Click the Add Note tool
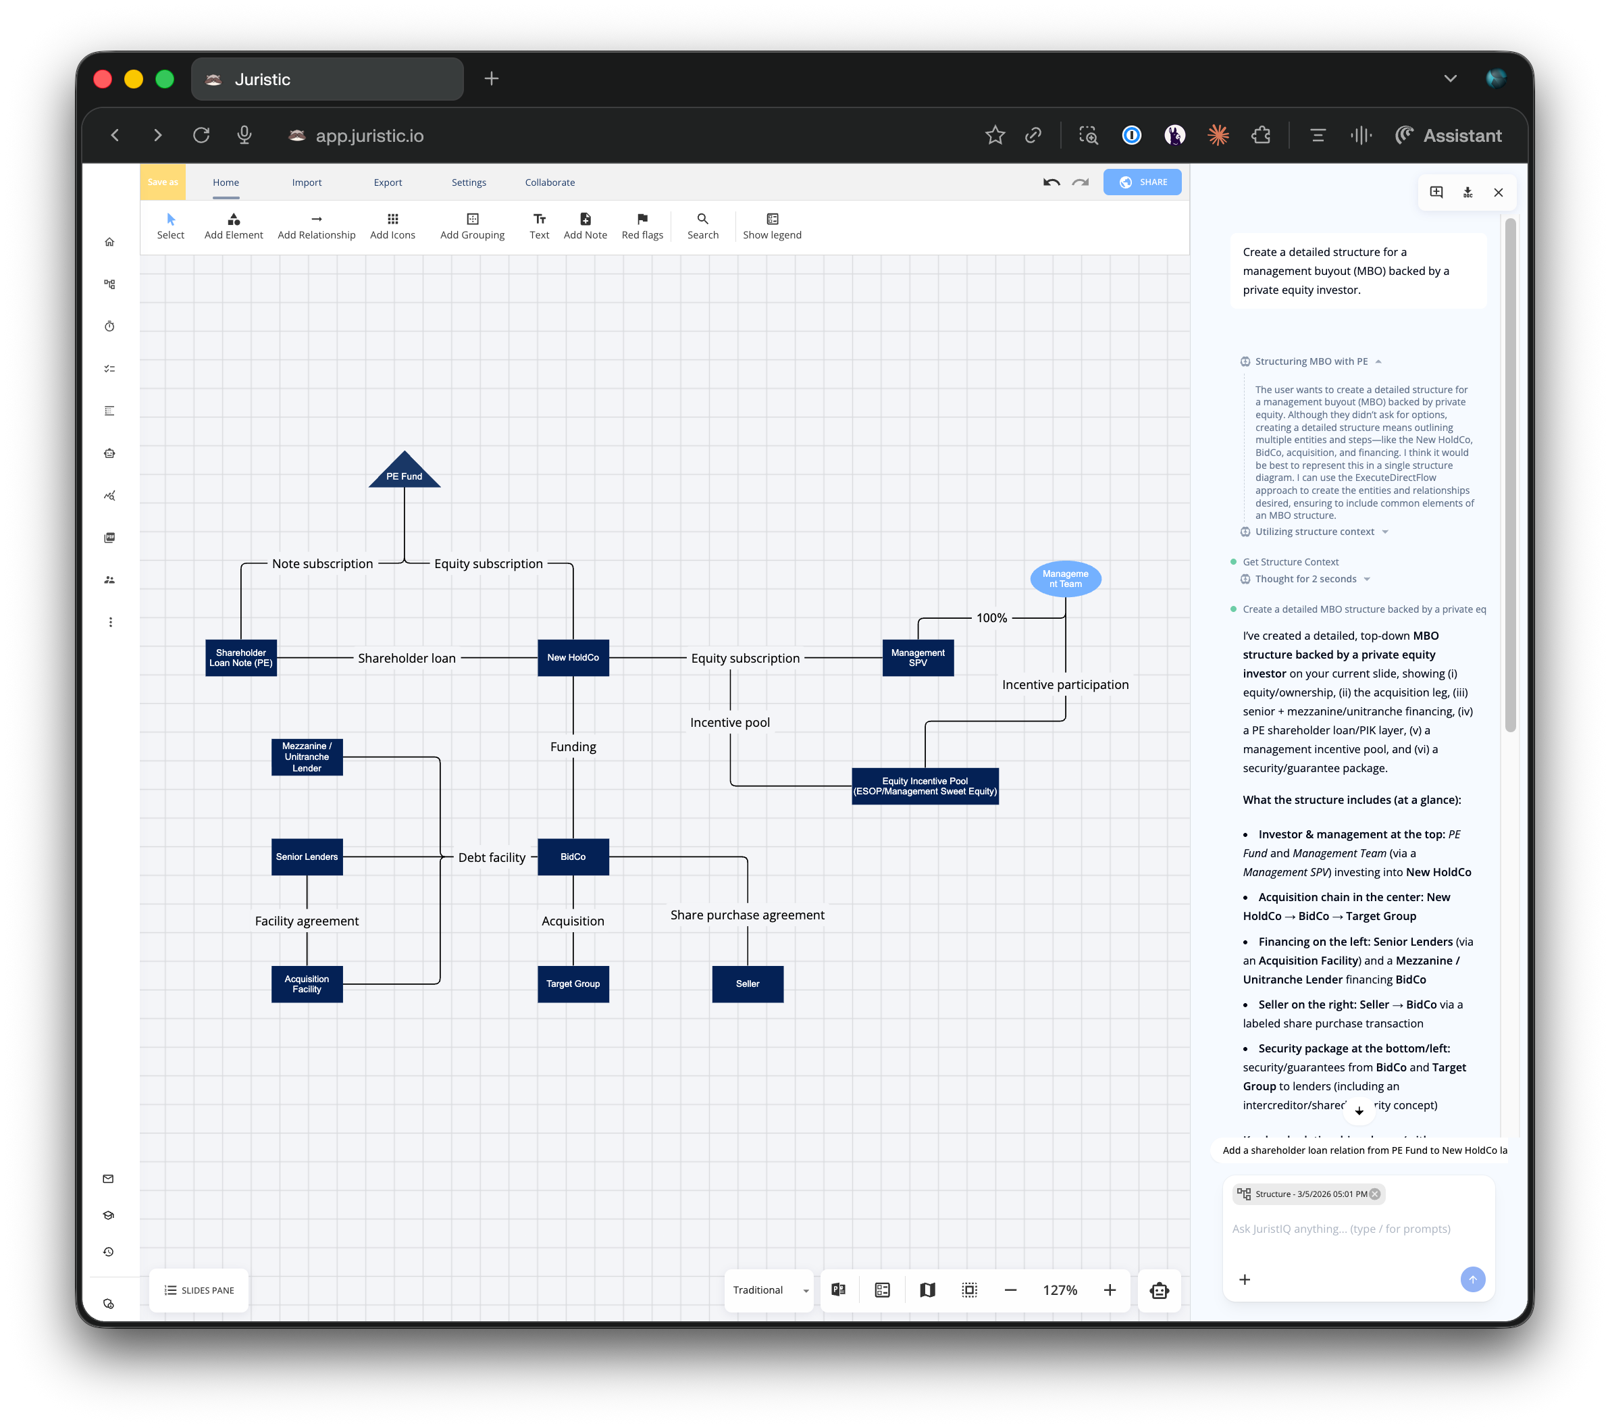The image size is (1610, 1428). pyautogui.click(x=586, y=219)
